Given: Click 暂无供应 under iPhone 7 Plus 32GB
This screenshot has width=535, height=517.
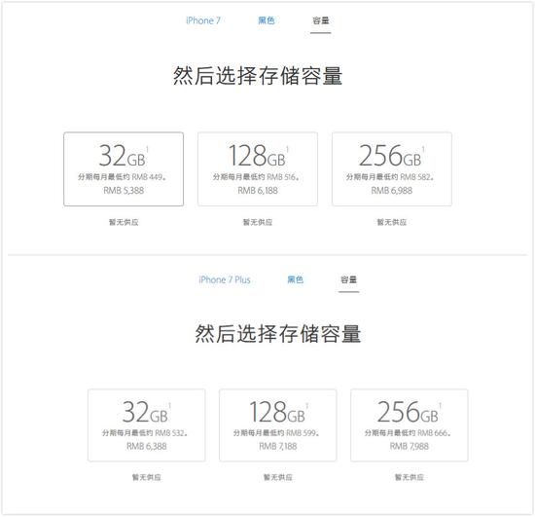Looking at the screenshot, I should (x=147, y=477).
